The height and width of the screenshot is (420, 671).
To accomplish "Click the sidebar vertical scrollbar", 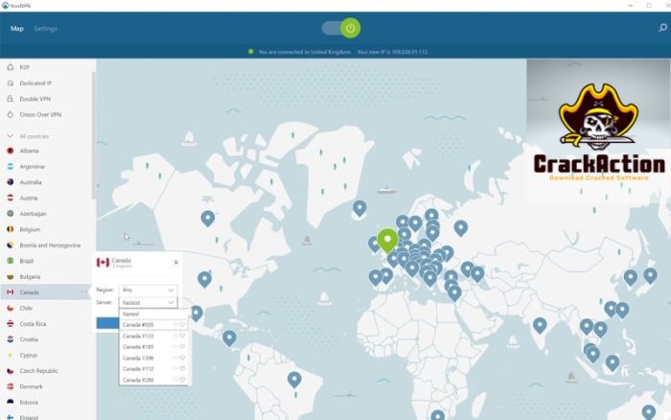I will [94, 135].
